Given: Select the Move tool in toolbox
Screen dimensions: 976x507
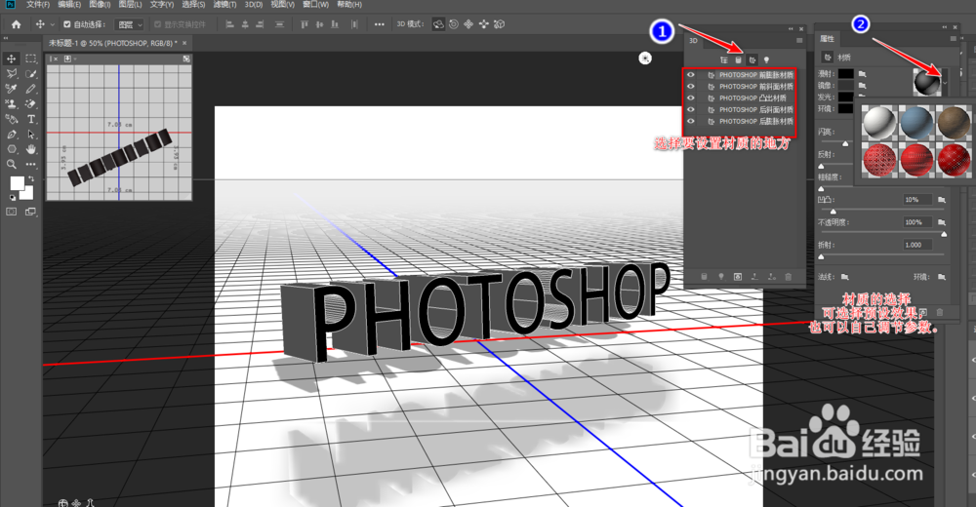Looking at the screenshot, I should pos(11,58).
